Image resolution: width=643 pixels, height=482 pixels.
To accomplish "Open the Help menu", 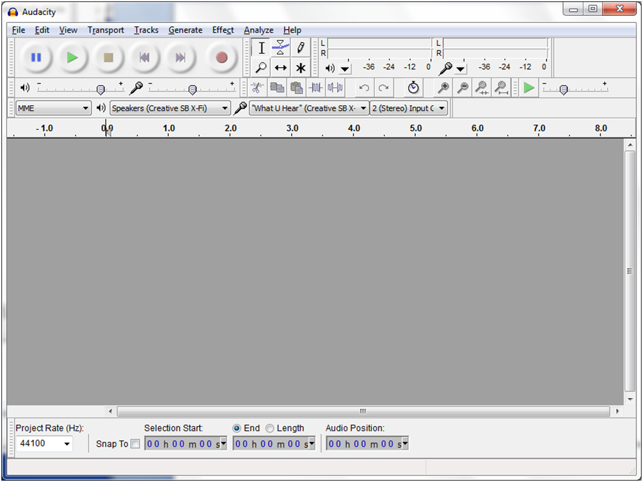I will tap(292, 30).
